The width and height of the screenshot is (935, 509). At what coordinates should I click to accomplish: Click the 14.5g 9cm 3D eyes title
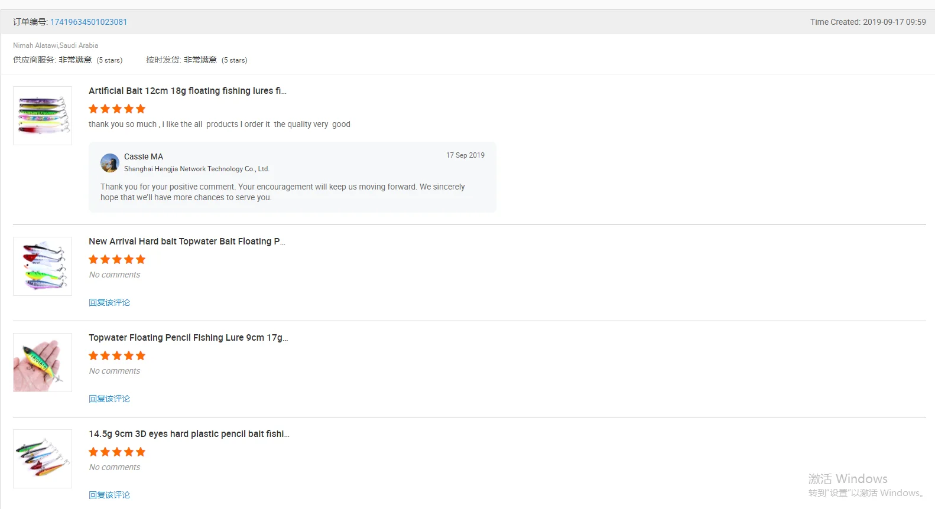point(189,434)
